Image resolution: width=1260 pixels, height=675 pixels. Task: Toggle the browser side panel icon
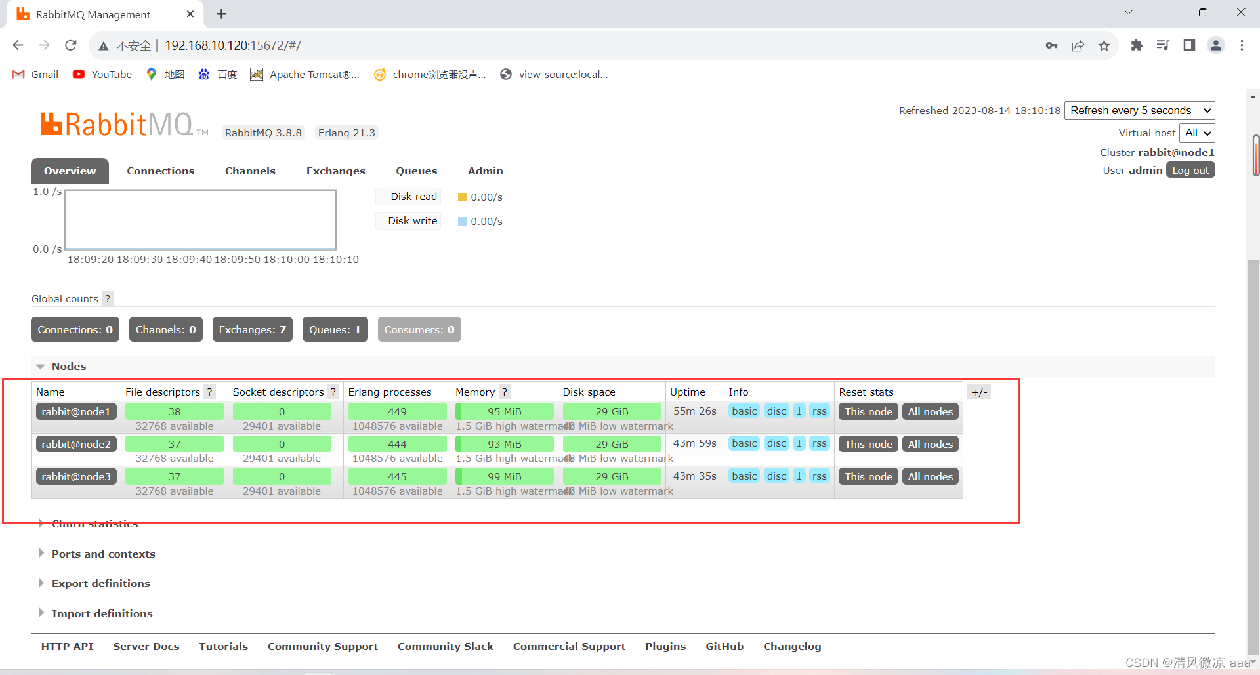[x=1189, y=45]
